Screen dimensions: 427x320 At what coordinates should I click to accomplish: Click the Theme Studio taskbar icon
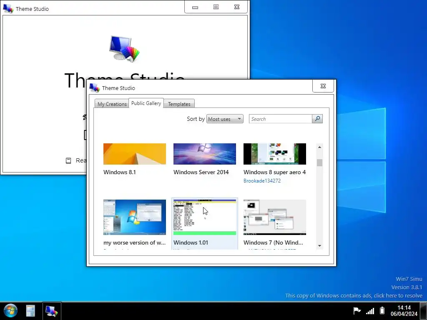51,311
